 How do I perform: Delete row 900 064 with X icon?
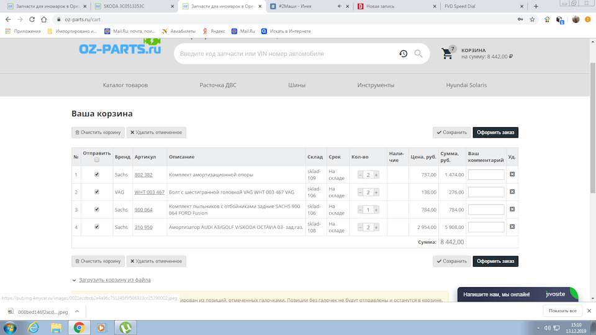click(x=512, y=209)
